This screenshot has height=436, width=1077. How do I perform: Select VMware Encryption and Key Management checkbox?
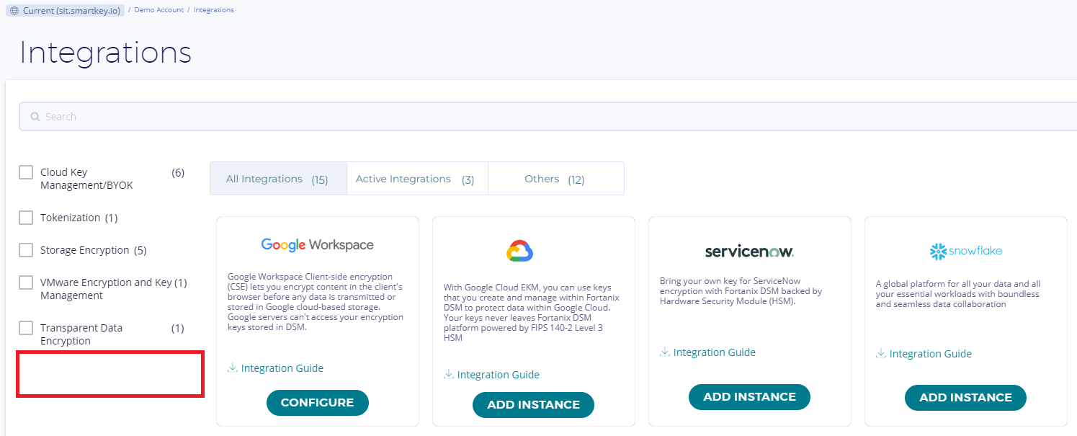(x=26, y=282)
